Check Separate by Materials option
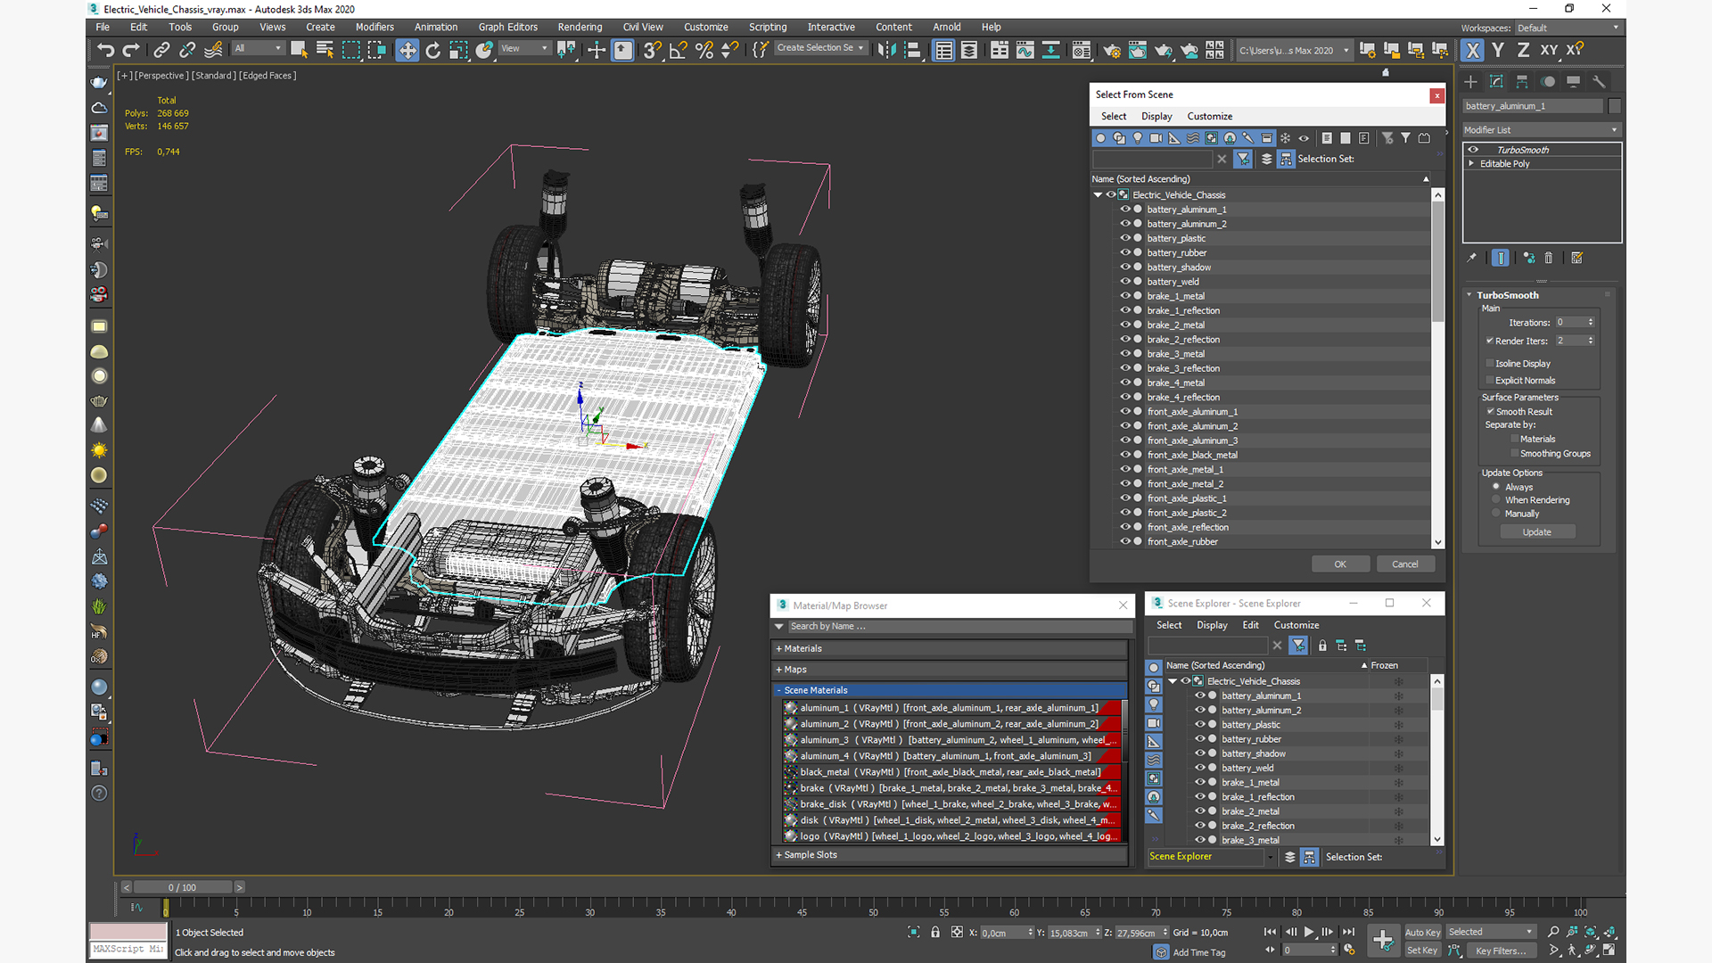 click(1515, 439)
